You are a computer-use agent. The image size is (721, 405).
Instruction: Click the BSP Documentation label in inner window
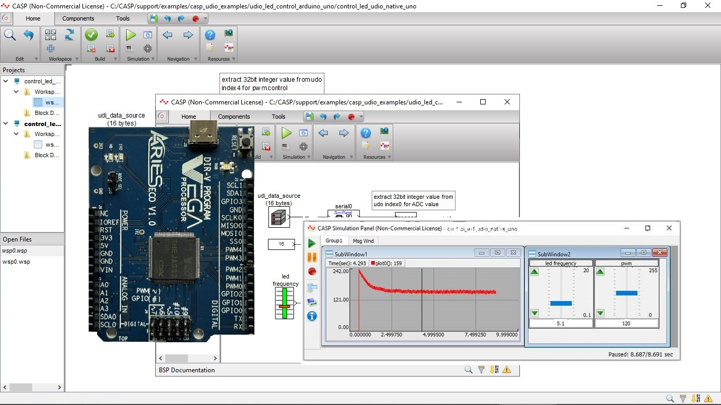(187, 370)
